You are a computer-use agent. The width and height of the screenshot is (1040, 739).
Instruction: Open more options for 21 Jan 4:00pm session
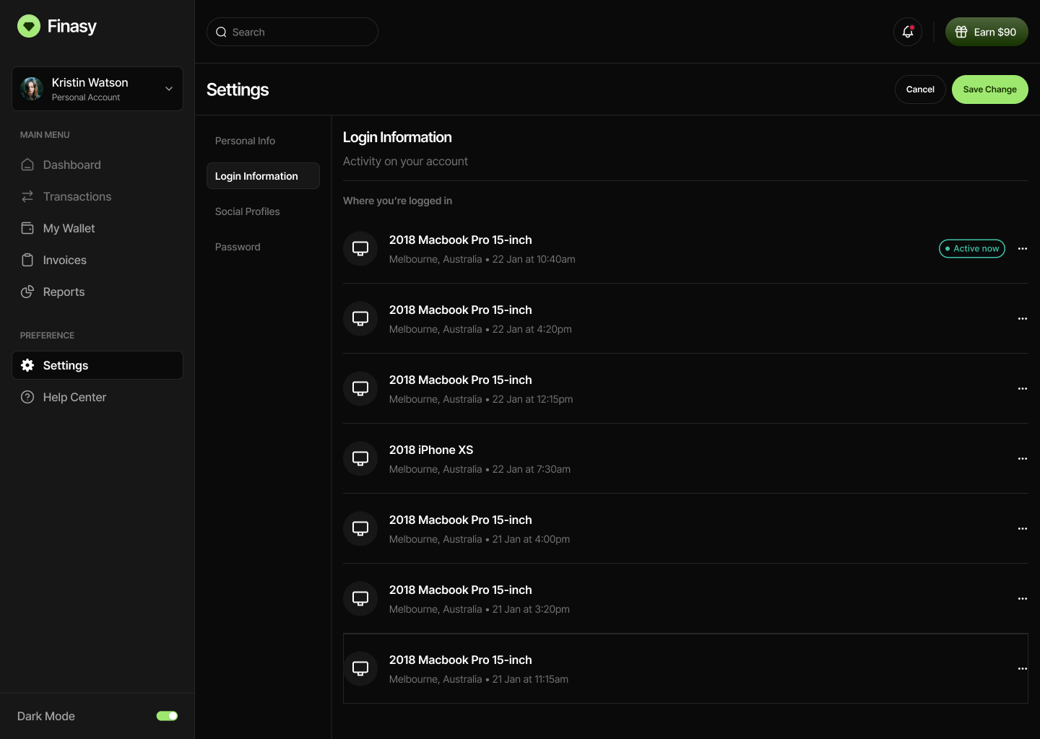(1023, 528)
